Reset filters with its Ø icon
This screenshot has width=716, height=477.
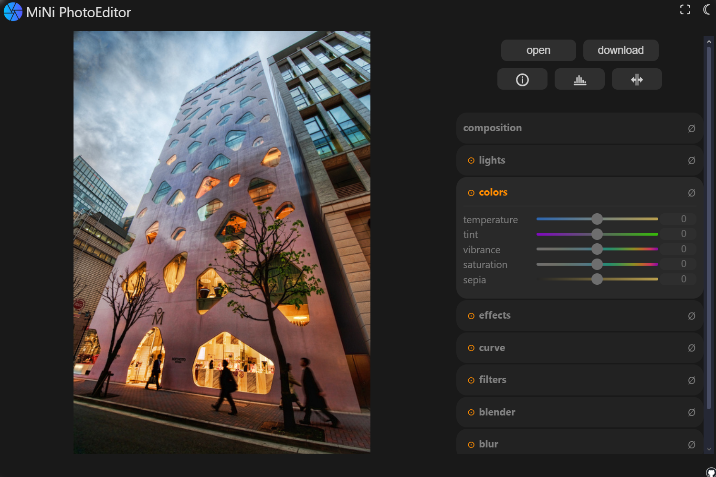pyautogui.click(x=691, y=380)
